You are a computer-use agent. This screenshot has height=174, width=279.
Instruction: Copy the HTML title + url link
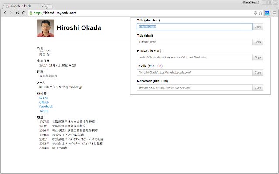tap(258, 57)
